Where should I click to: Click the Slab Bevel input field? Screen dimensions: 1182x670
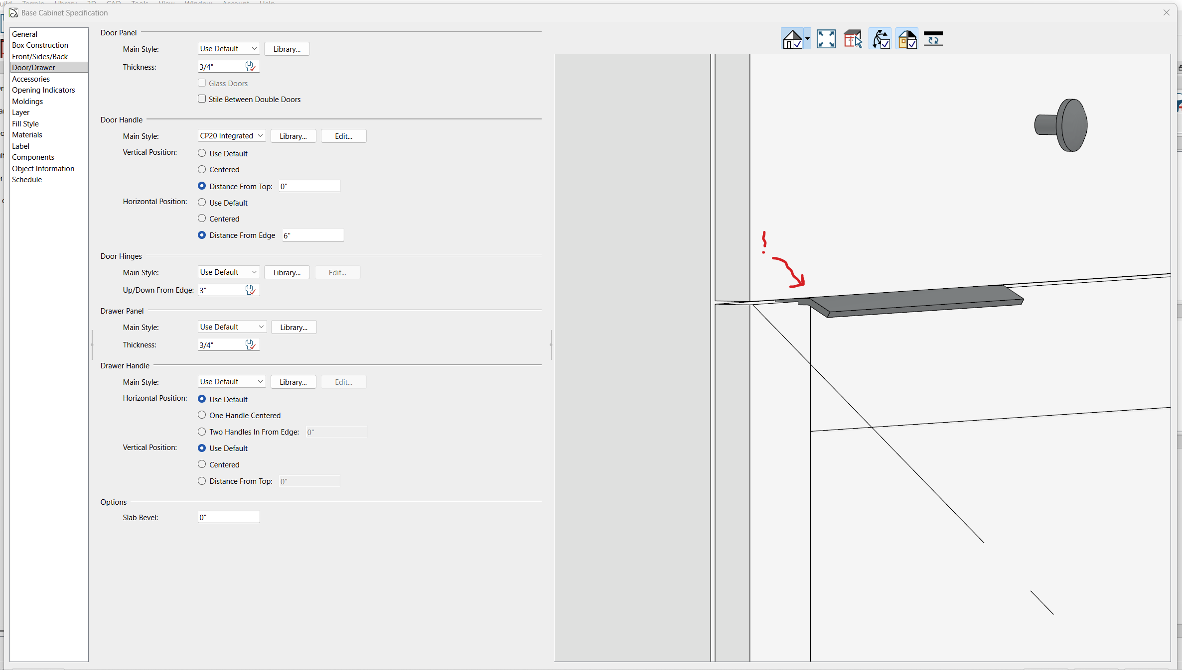228,517
